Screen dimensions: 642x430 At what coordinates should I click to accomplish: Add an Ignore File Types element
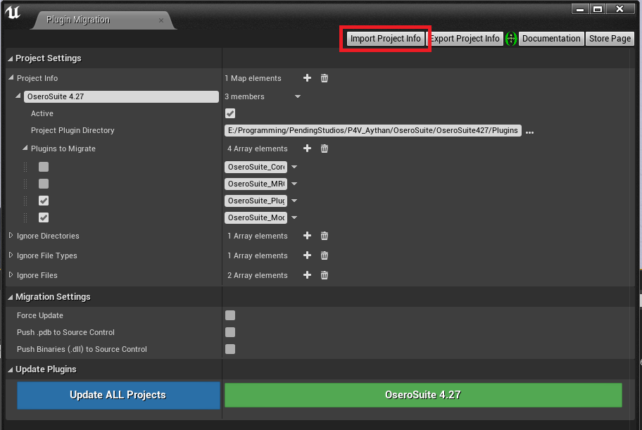click(307, 255)
